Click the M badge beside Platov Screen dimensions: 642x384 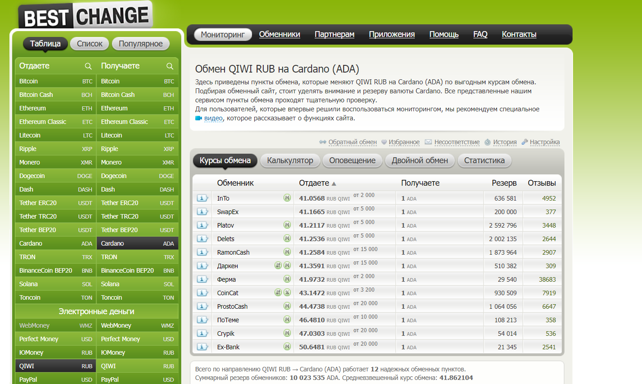coord(287,225)
